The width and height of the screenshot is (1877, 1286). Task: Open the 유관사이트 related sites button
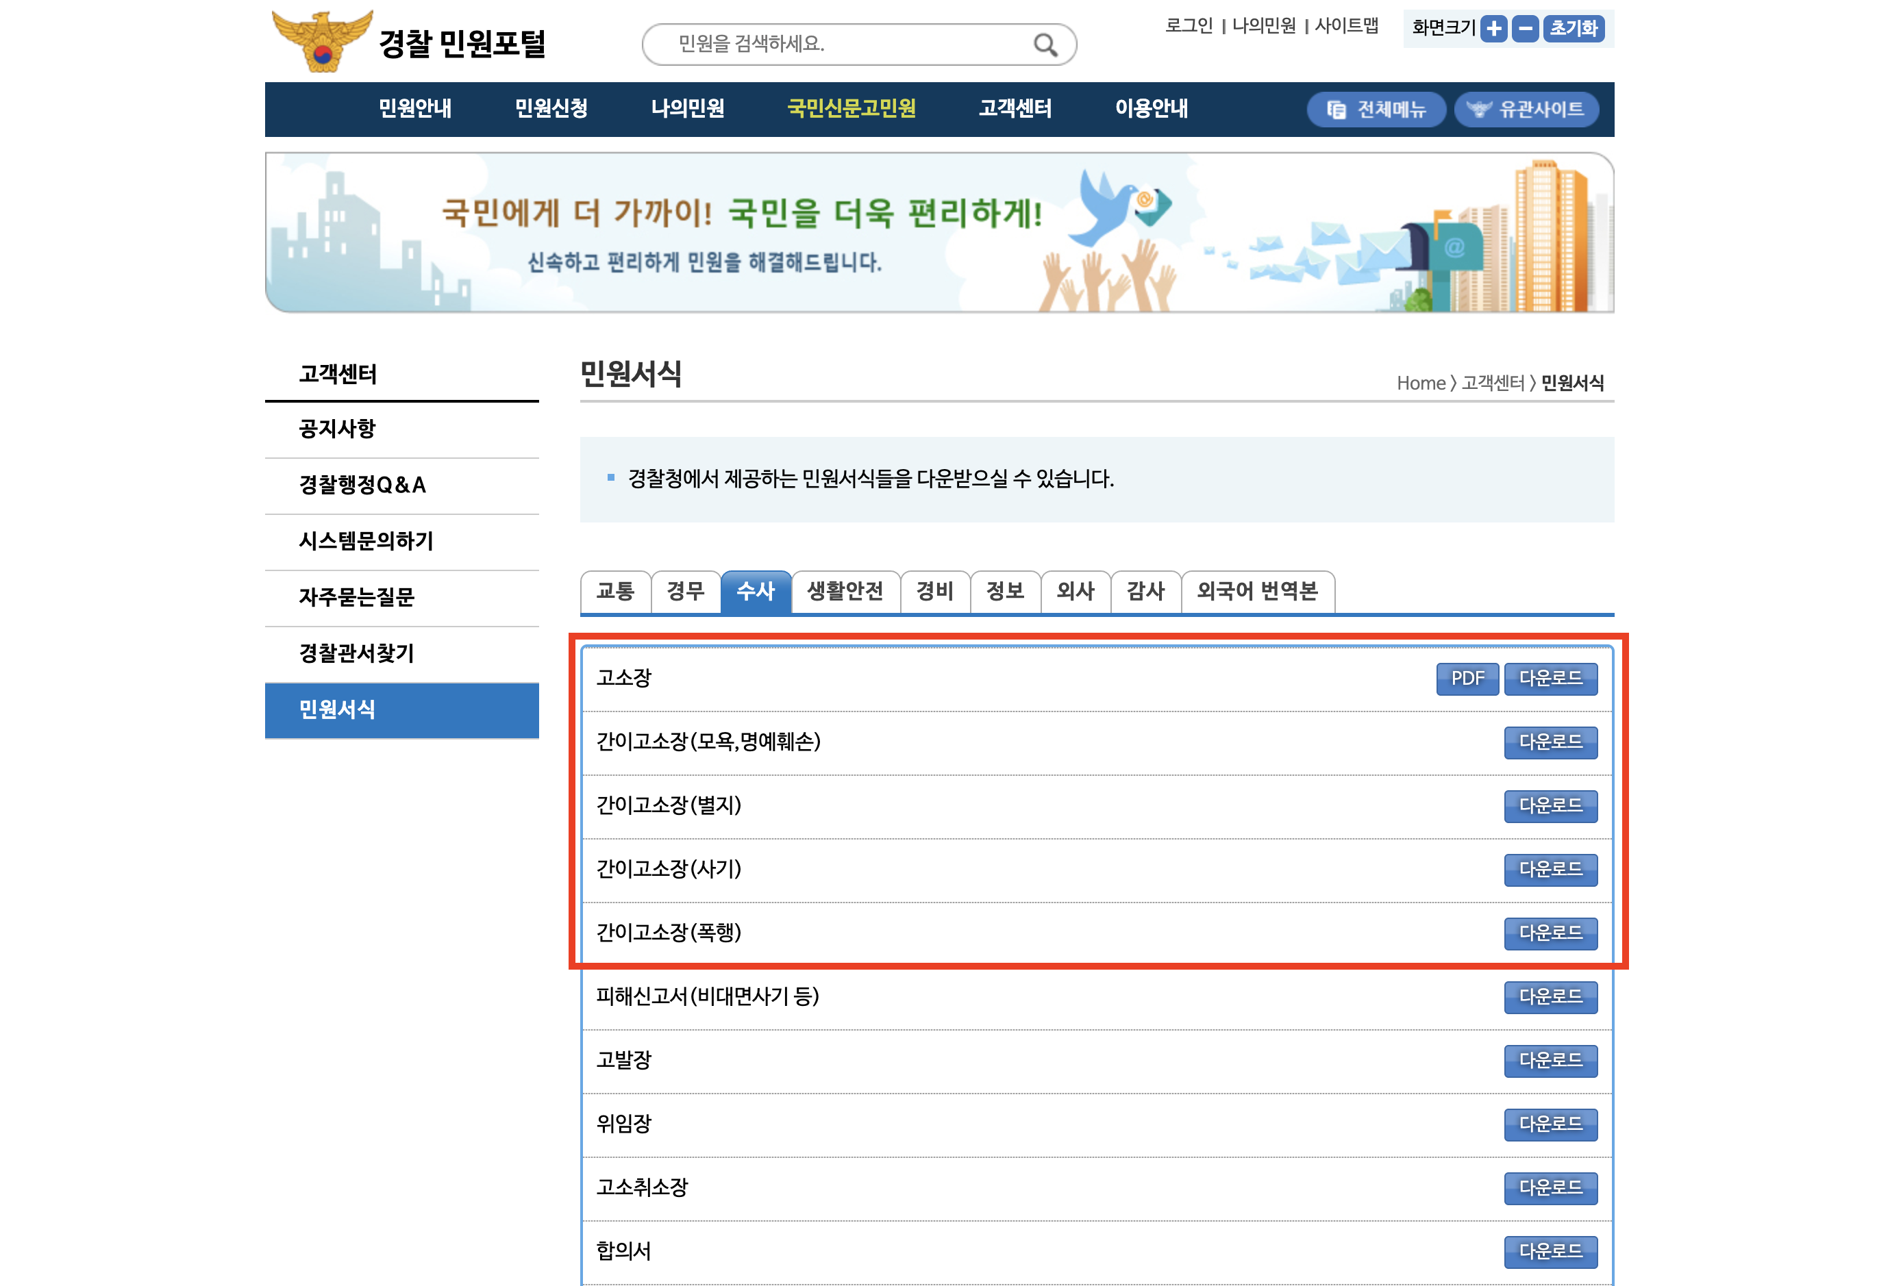tap(1526, 109)
